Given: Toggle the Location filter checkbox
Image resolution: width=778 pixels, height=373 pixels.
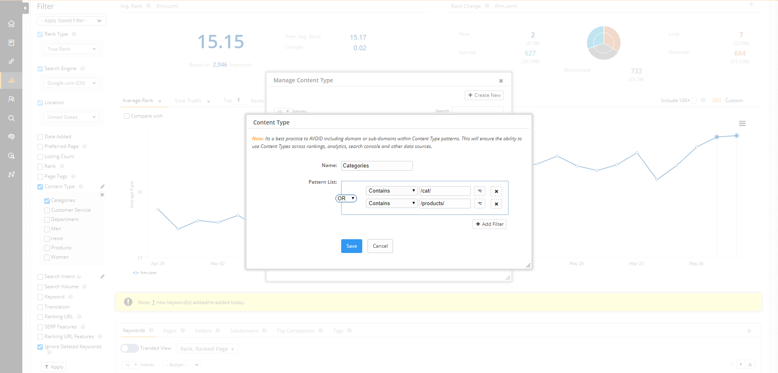Looking at the screenshot, I should coord(40,103).
